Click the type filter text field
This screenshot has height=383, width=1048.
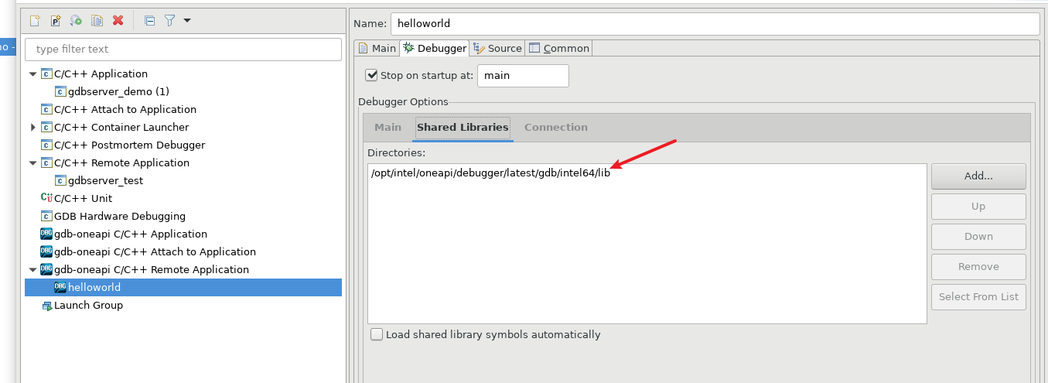coord(183,50)
